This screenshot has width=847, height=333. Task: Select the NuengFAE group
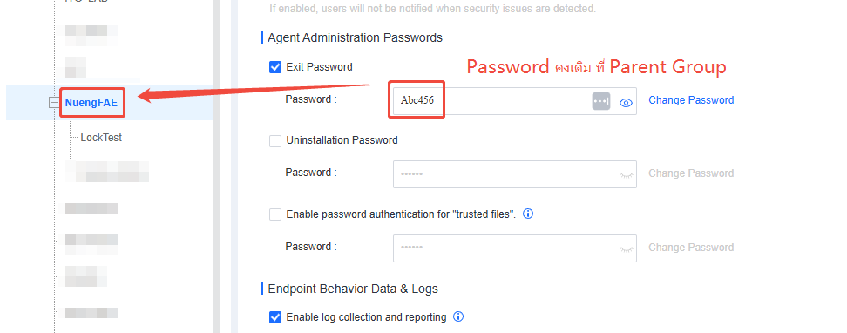tap(91, 102)
